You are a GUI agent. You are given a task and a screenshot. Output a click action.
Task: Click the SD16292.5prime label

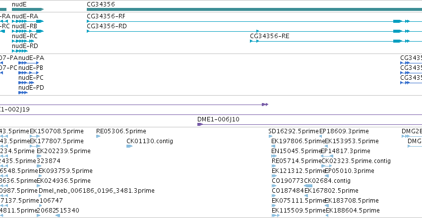click(x=294, y=131)
